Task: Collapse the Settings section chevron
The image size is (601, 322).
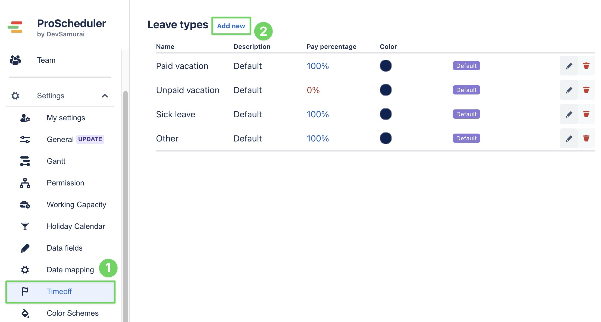Action: (105, 96)
